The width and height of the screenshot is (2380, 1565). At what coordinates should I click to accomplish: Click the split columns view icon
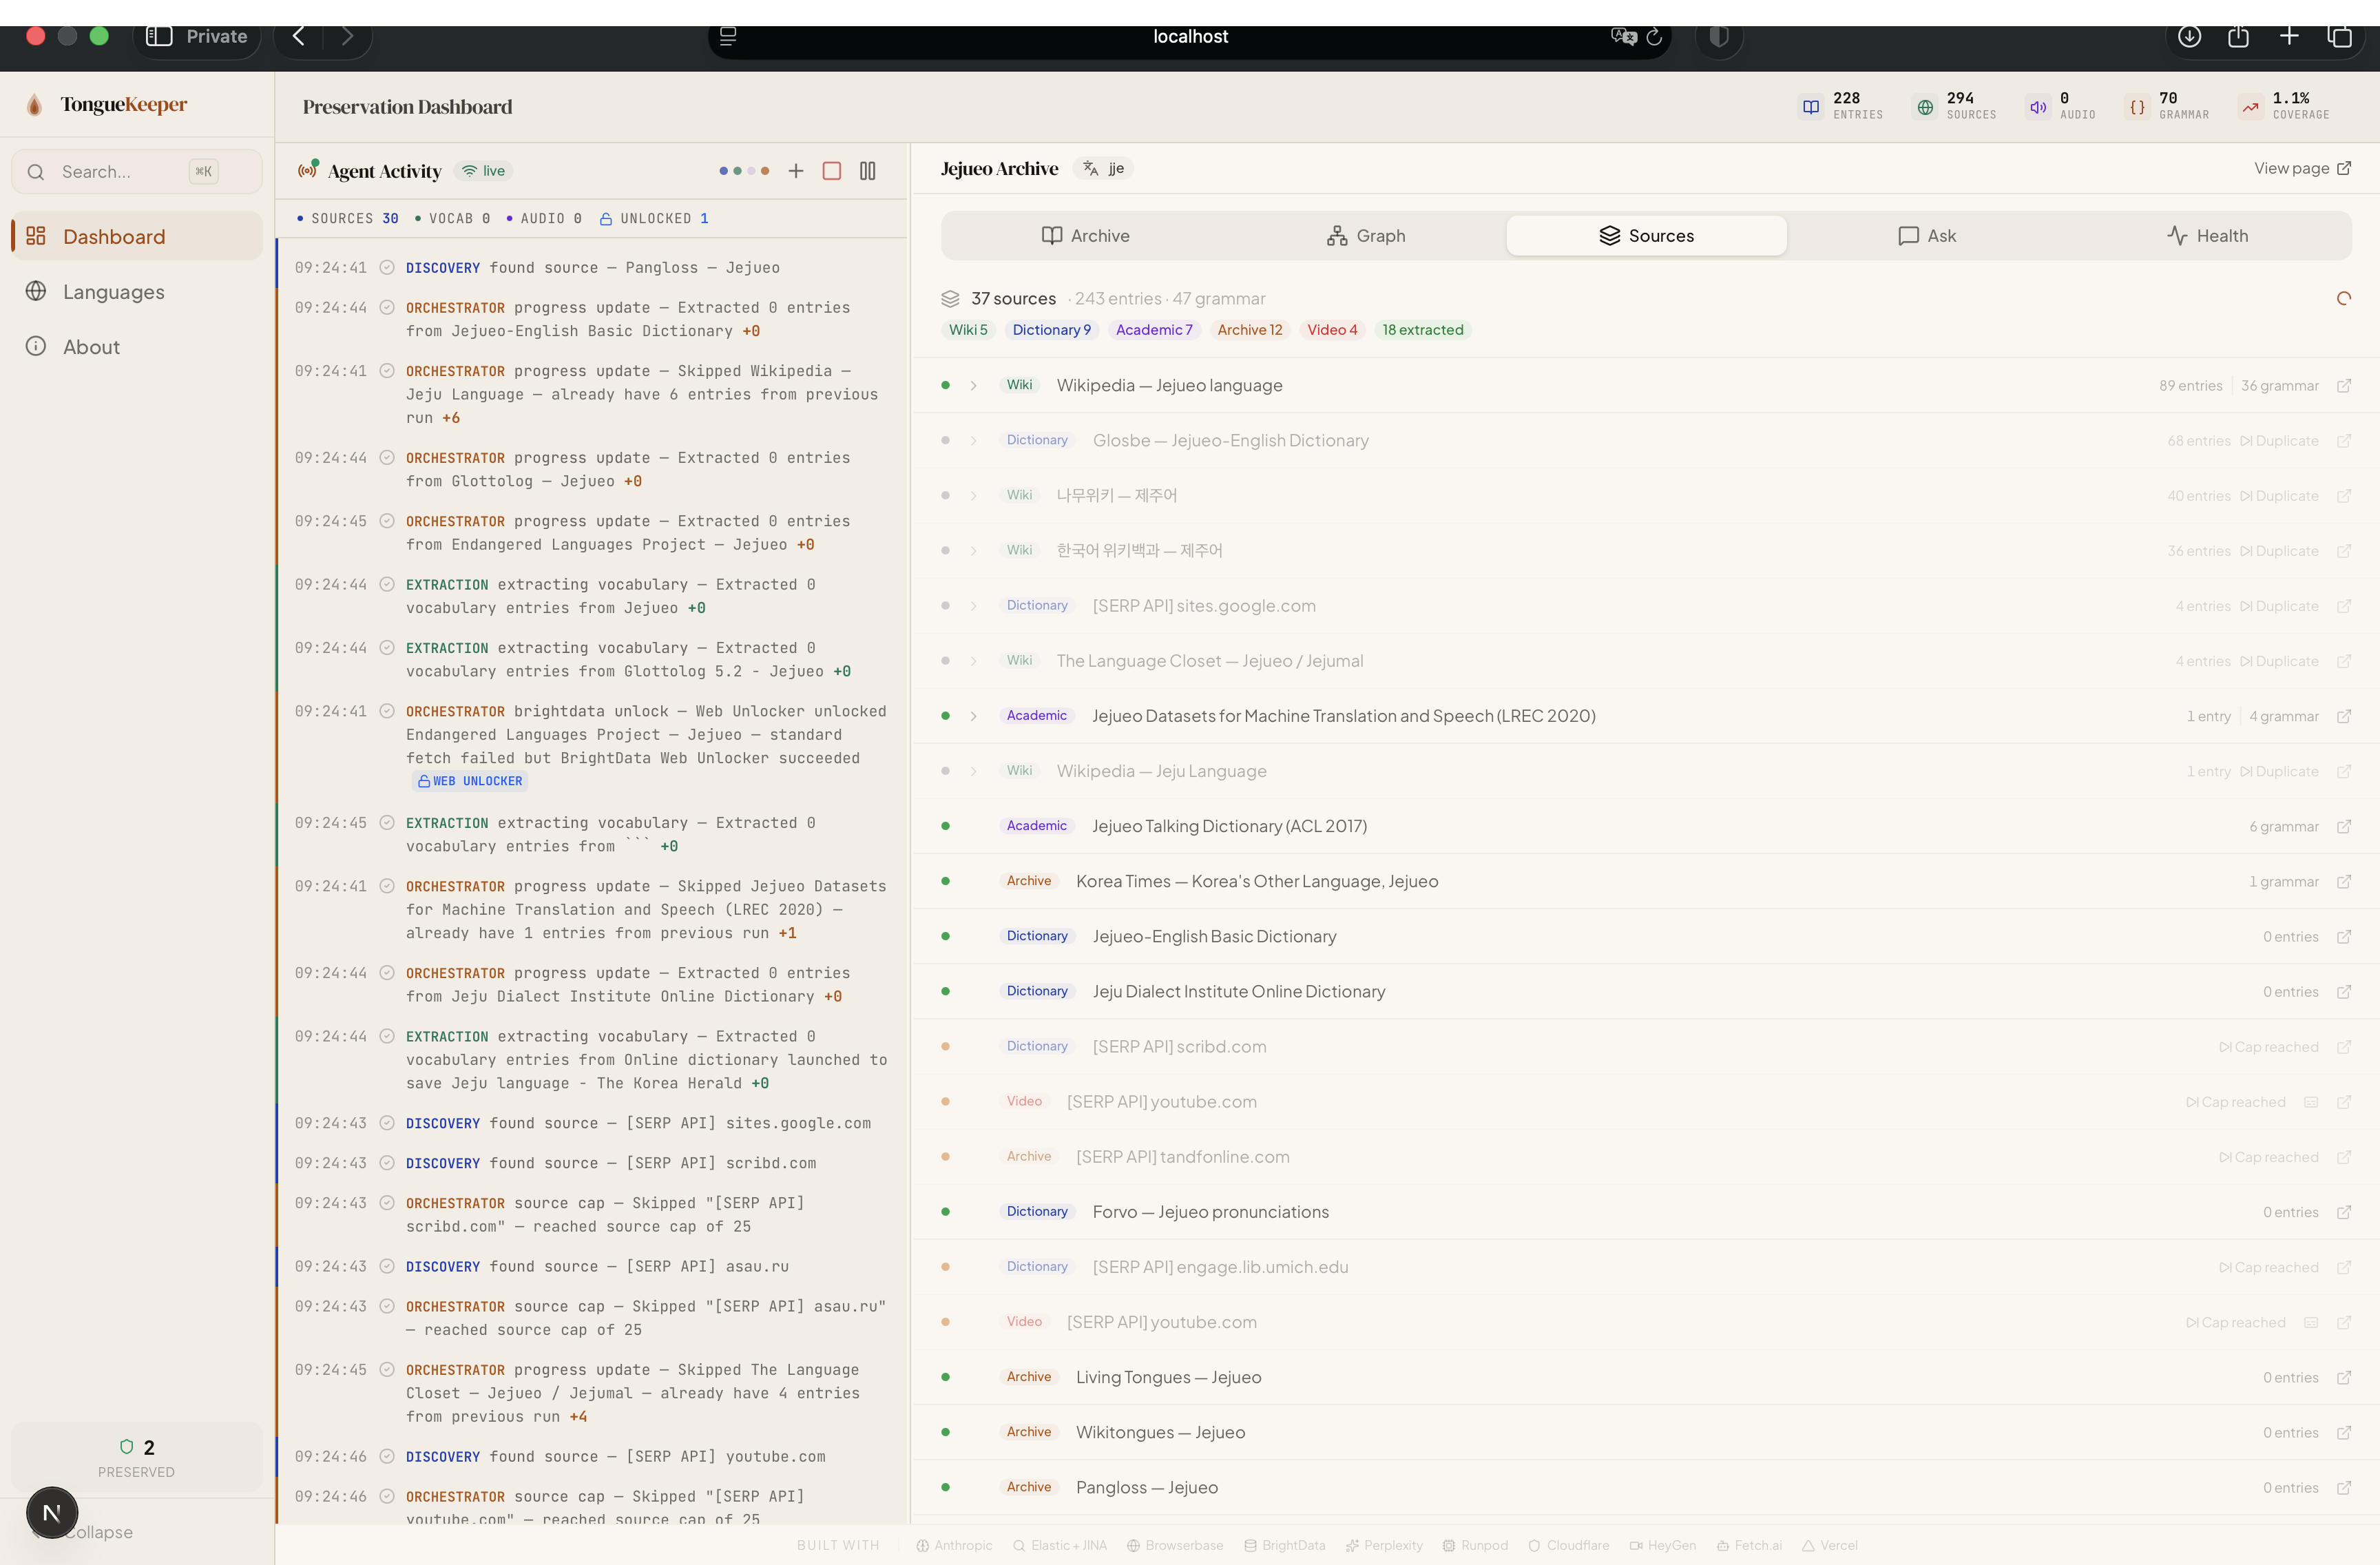pyautogui.click(x=867, y=171)
